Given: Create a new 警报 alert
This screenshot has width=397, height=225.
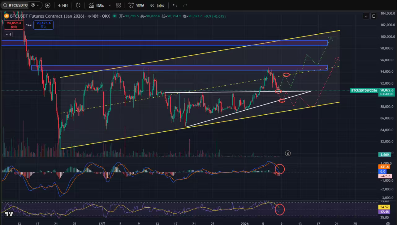Looking at the screenshot, I should point(136,5).
